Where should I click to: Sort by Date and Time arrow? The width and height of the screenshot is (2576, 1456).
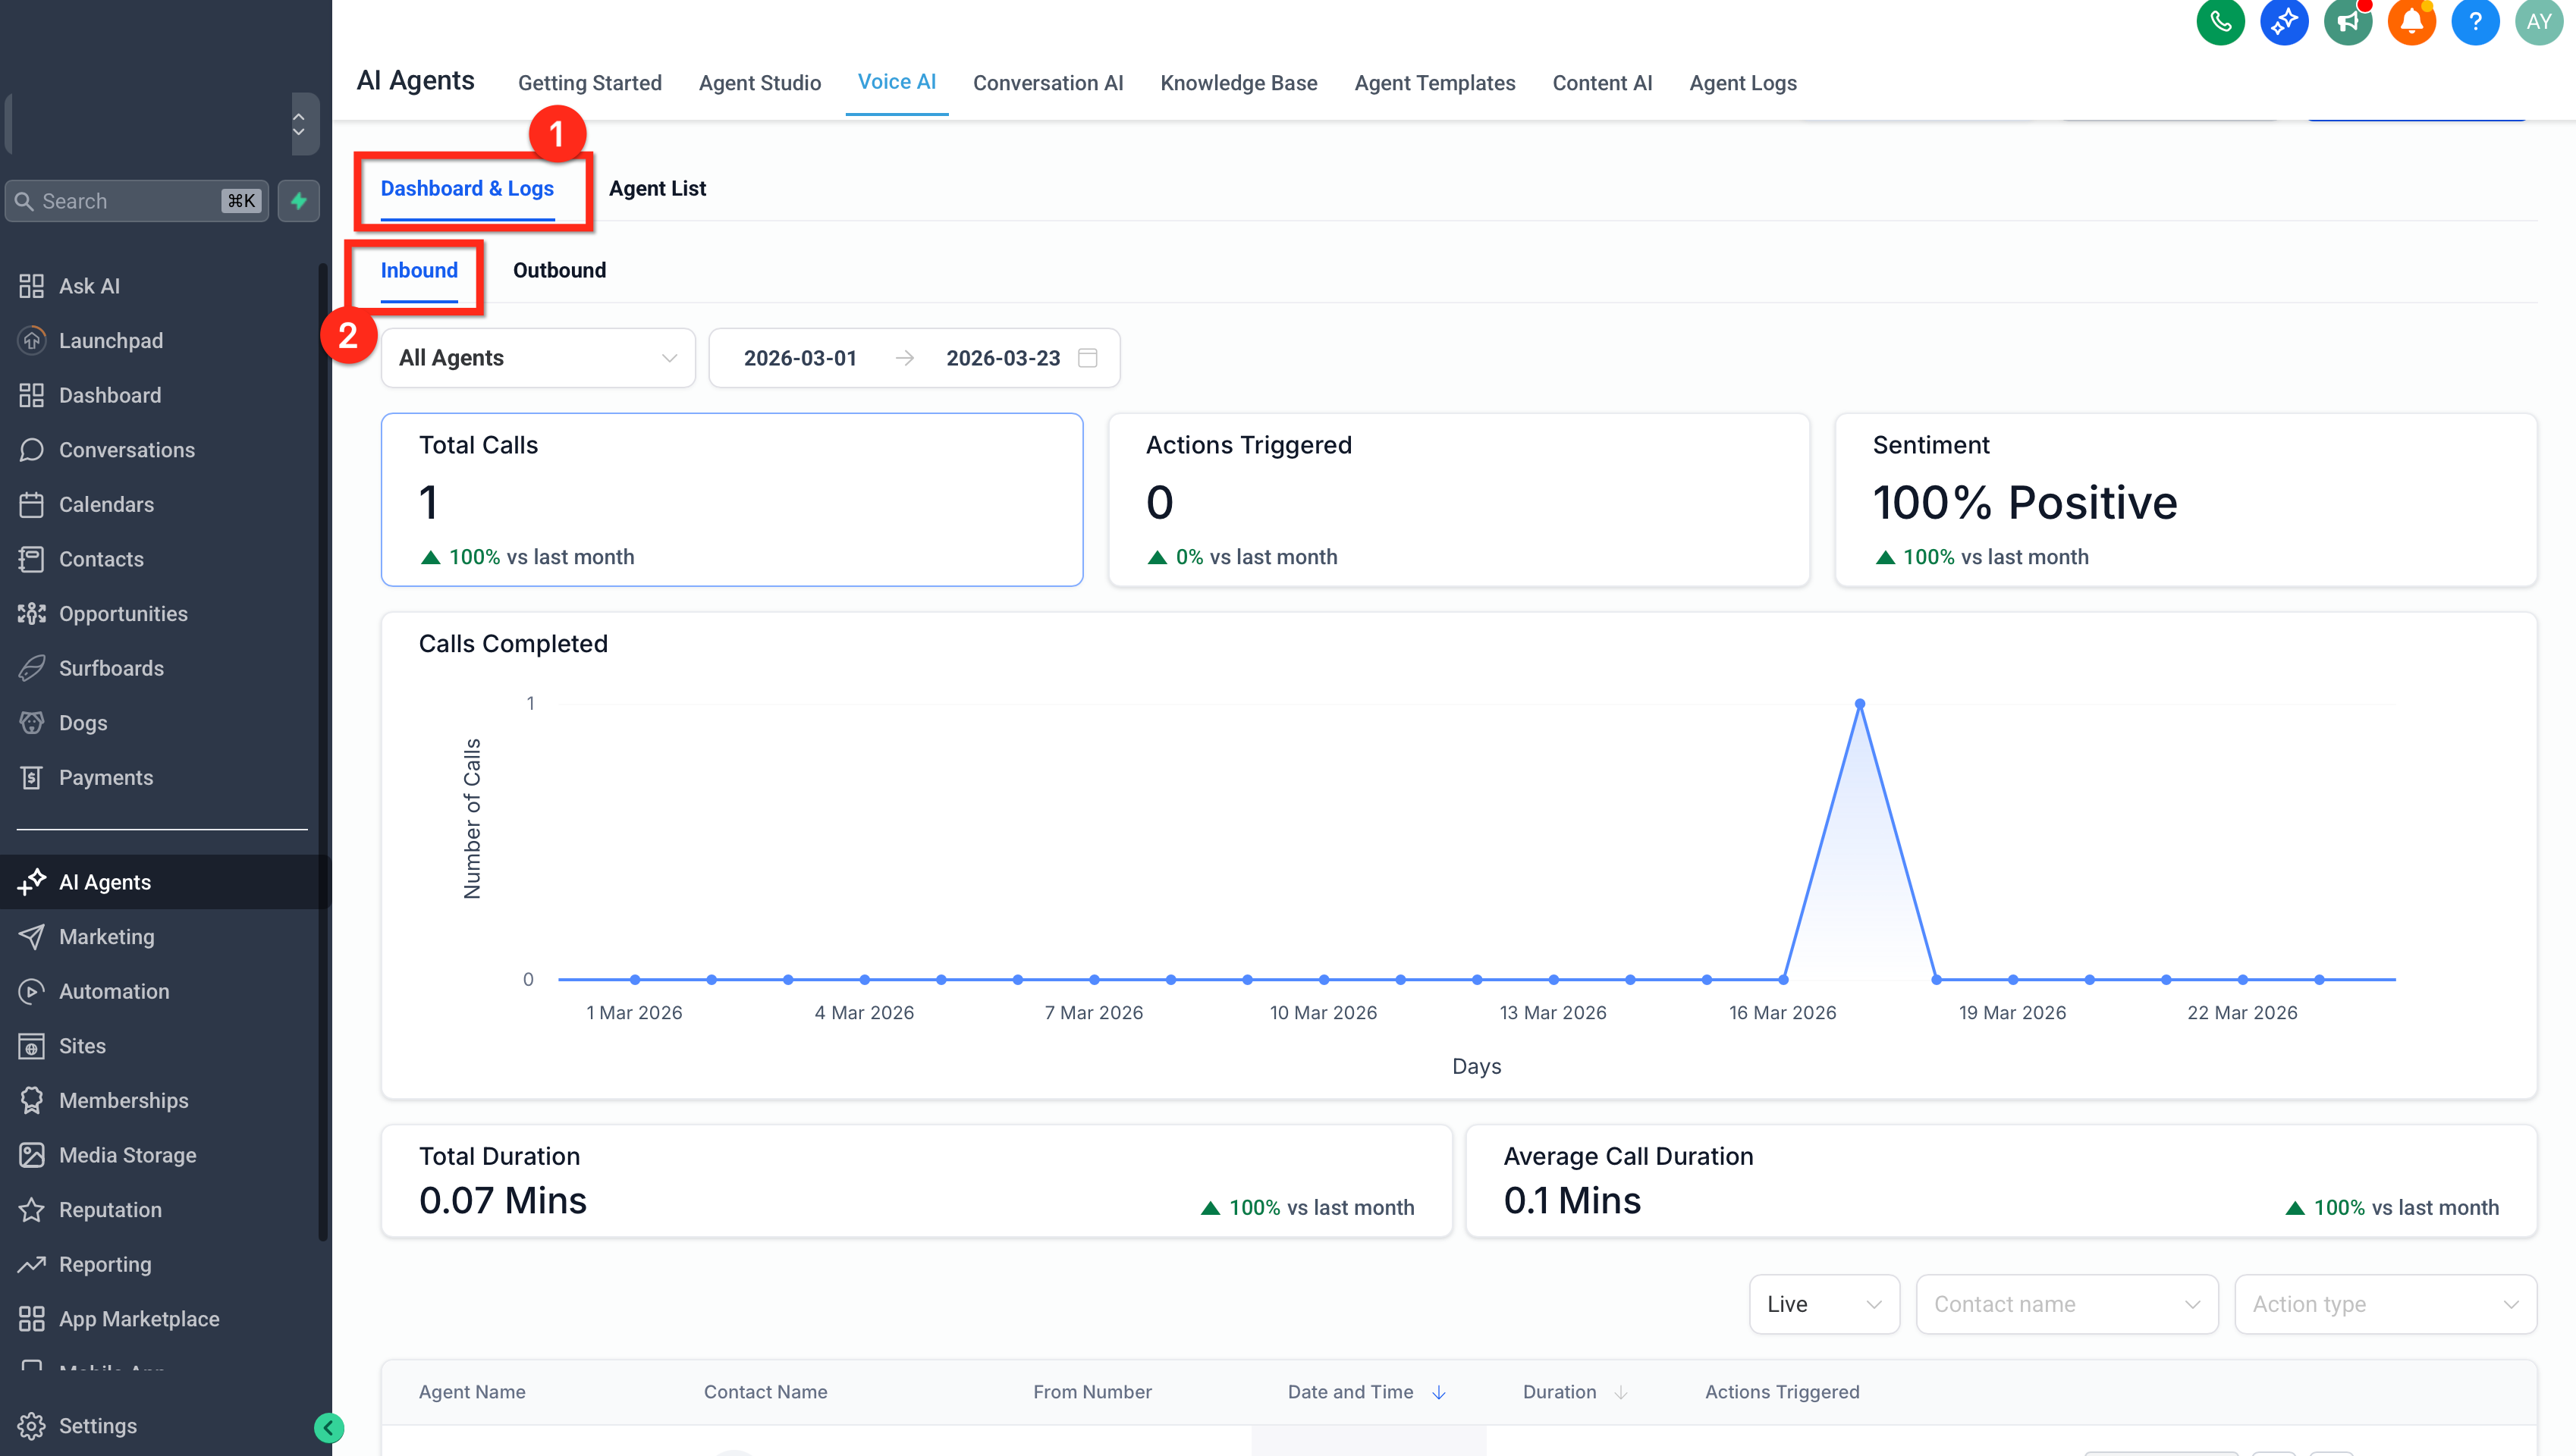[1439, 1392]
